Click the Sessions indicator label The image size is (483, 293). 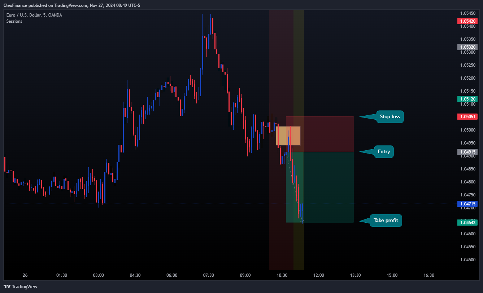coord(14,21)
